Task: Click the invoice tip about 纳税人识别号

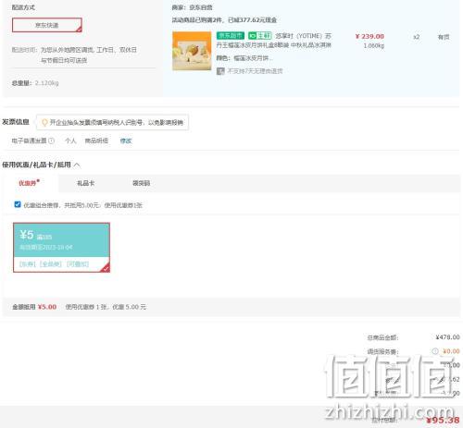Action: 117,123
